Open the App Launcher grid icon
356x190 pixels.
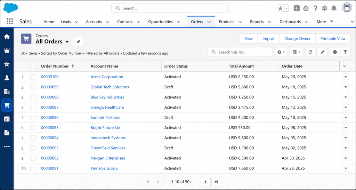point(9,21)
